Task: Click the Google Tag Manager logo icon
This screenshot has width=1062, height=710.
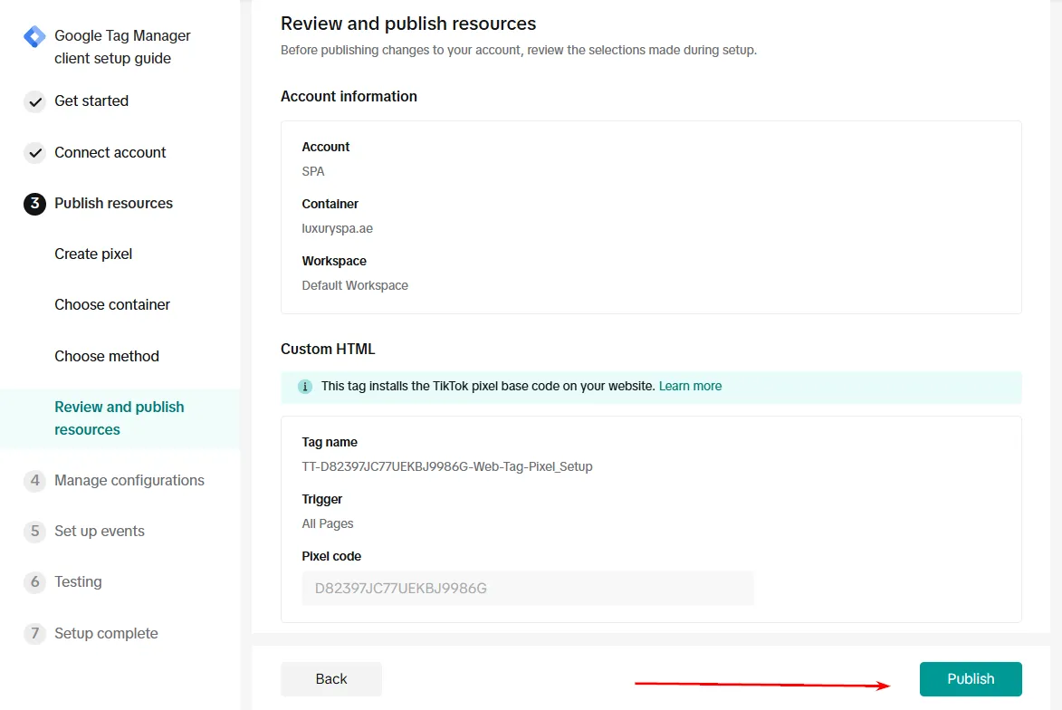Action: click(x=34, y=36)
